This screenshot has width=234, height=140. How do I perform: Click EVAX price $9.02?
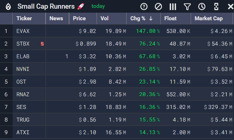[88, 31]
